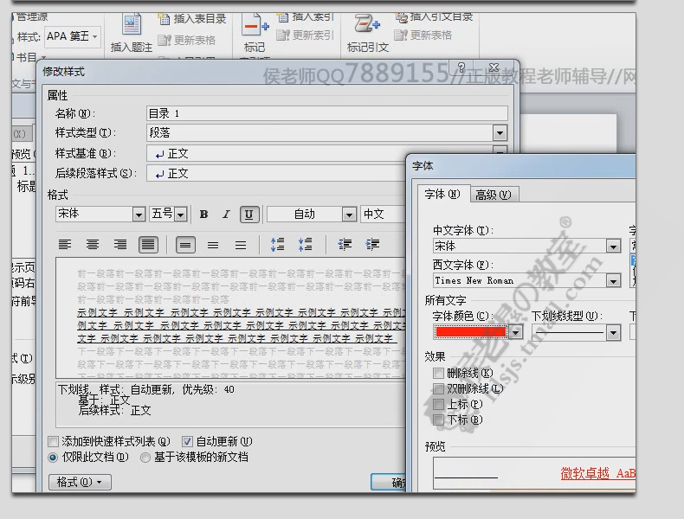Viewport: 684px width, 519px height.
Task: Open APA citation style (样式) dropdown in ribbon
Action: tap(94, 36)
